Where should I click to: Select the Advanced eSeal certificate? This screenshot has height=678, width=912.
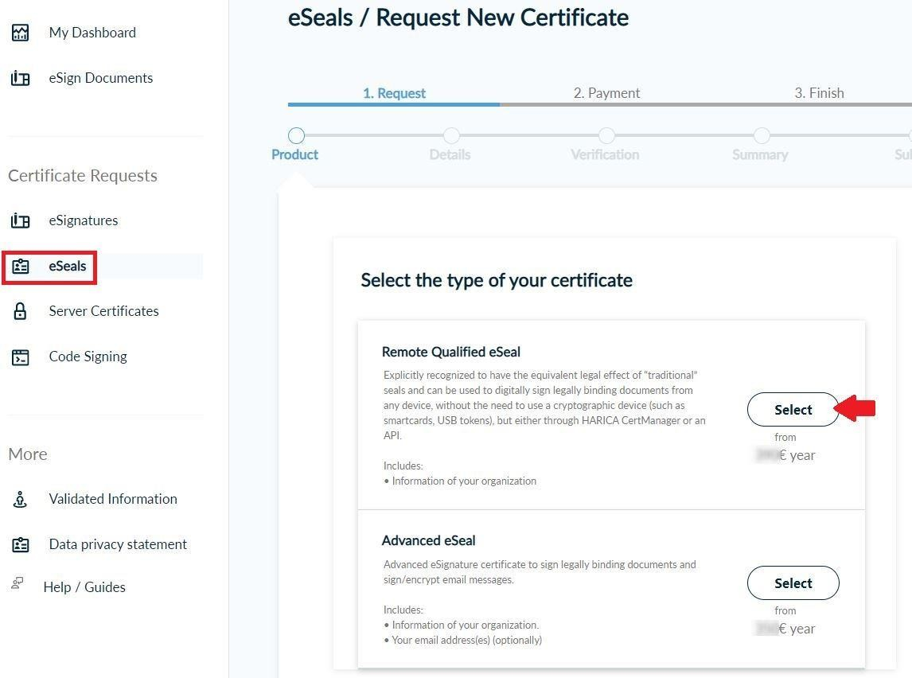click(793, 583)
